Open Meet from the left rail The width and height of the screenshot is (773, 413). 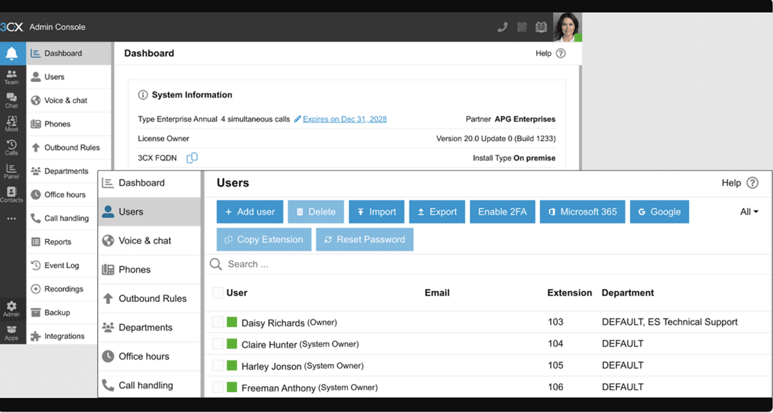12,124
